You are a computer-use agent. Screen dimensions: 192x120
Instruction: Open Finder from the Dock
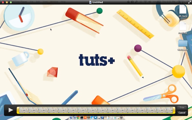(71, 117)
